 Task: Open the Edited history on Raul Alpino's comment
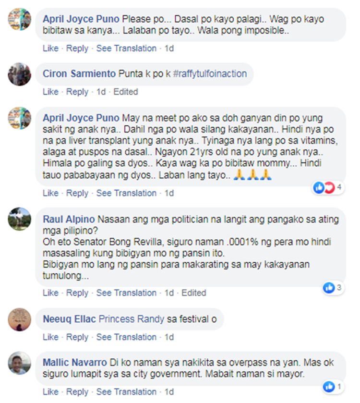[193, 293]
